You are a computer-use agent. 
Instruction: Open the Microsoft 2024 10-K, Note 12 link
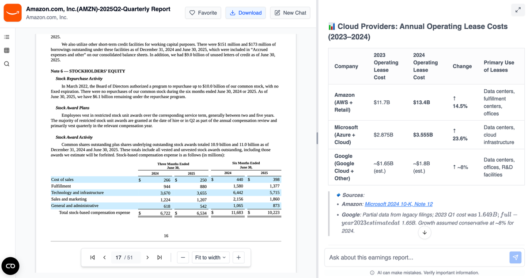pos(398,204)
